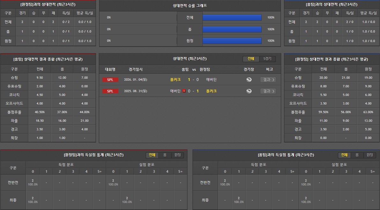Open 결과 for the 애버딘 0-1 폴커크 match
This screenshot has height=210, width=380.
[x=268, y=91]
